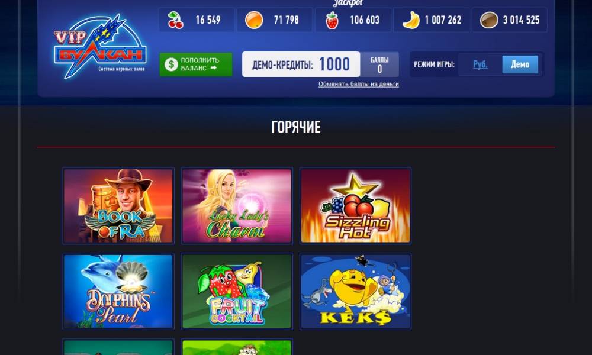Click the Горячие section heading
Image resolution: width=592 pixels, height=355 pixels.
tap(296, 127)
